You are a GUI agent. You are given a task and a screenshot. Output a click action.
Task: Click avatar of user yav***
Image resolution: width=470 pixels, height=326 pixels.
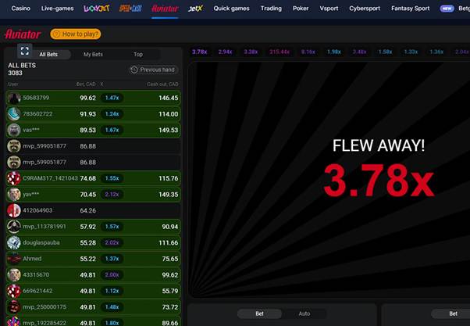[14, 195]
